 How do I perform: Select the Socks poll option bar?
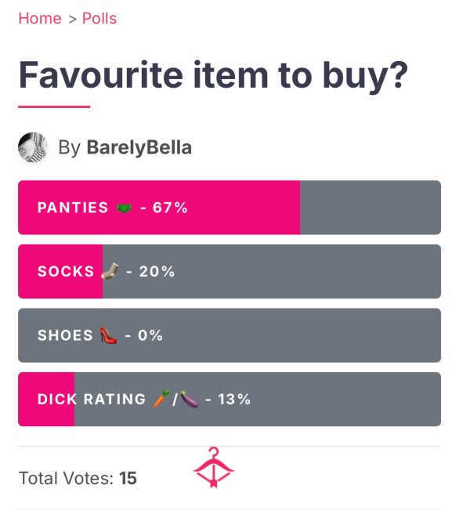230,271
